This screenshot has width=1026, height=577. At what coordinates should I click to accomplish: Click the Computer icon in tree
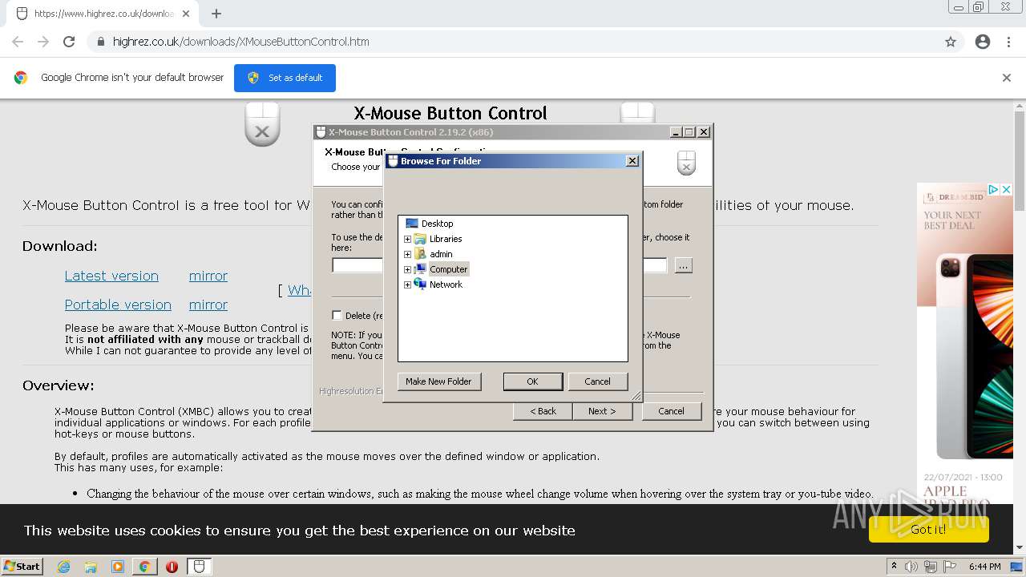point(420,269)
